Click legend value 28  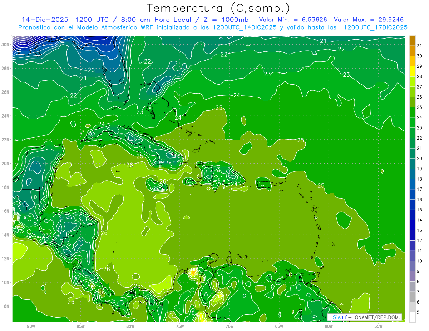pyautogui.click(x=419, y=76)
